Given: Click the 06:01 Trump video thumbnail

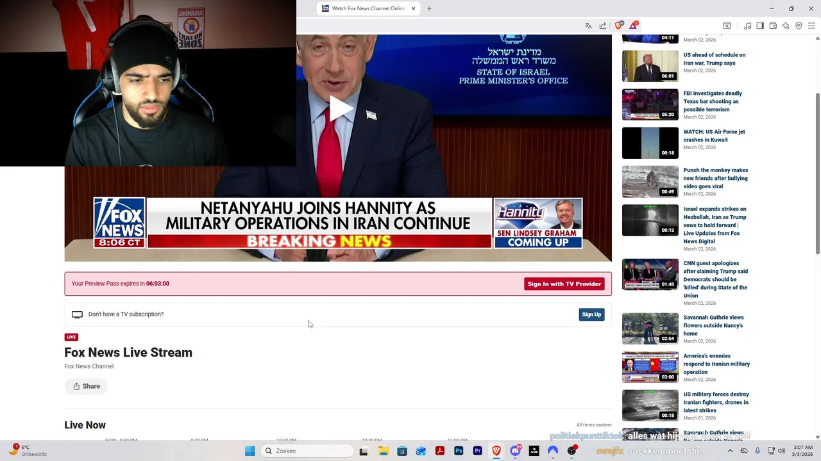Looking at the screenshot, I should (x=650, y=66).
